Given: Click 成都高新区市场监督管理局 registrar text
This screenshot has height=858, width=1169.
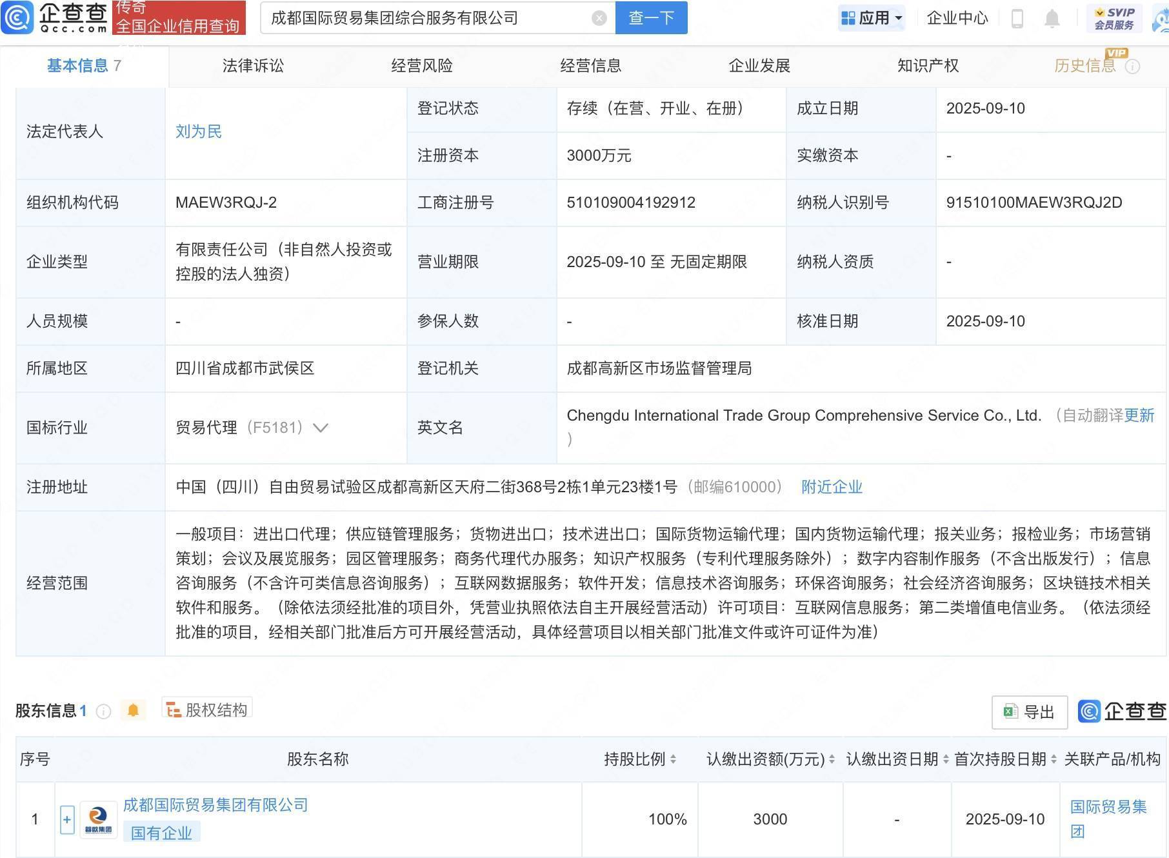Looking at the screenshot, I should click(659, 368).
